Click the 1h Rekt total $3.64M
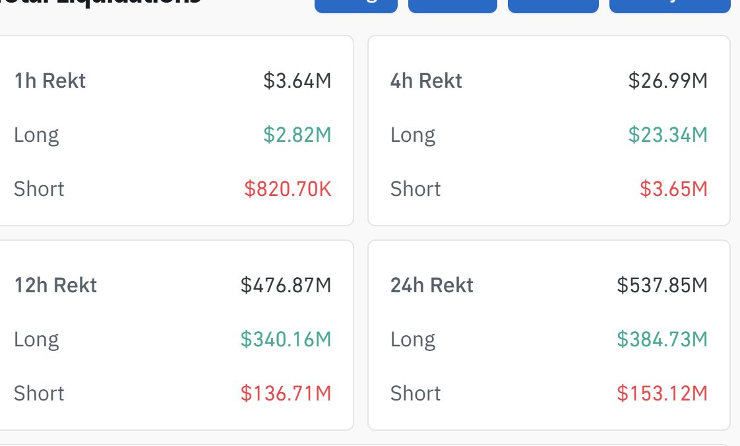 point(297,80)
